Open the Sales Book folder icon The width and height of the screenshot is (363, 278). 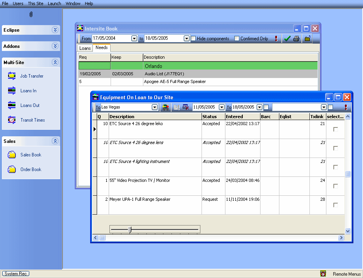click(x=12, y=154)
